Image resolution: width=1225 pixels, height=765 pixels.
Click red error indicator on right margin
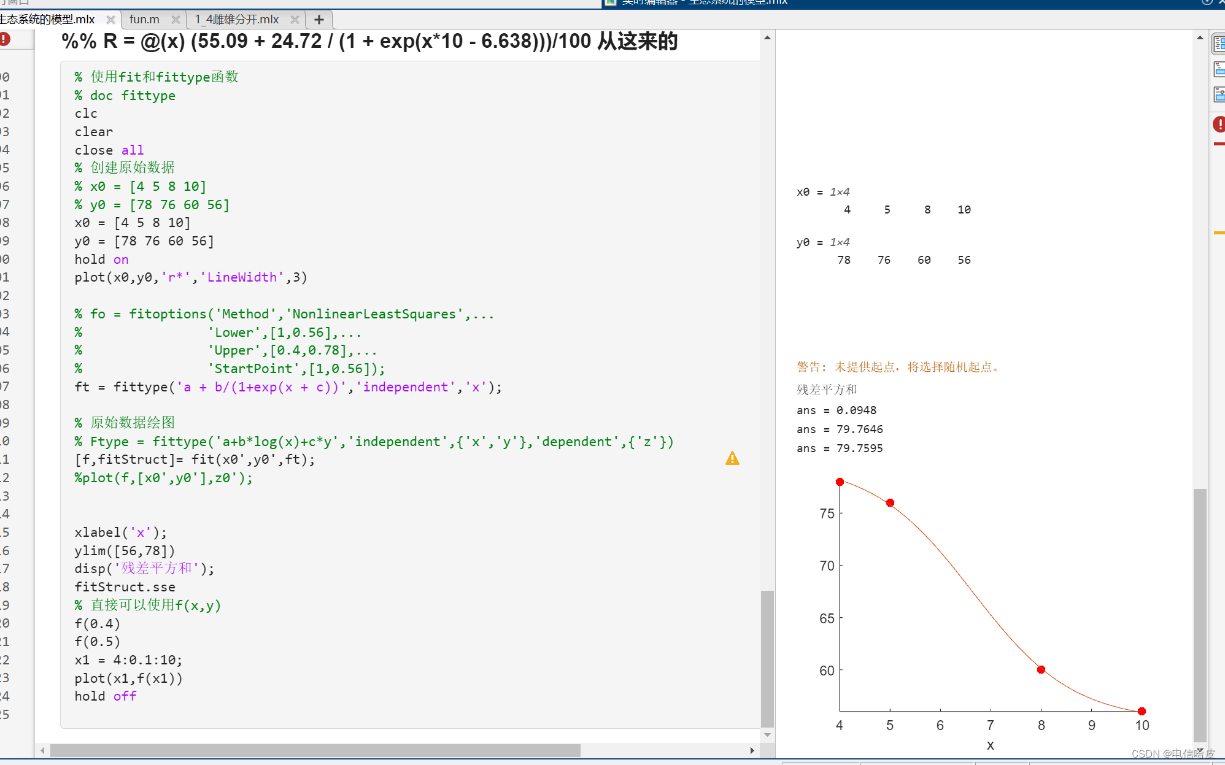pyautogui.click(x=1219, y=125)
